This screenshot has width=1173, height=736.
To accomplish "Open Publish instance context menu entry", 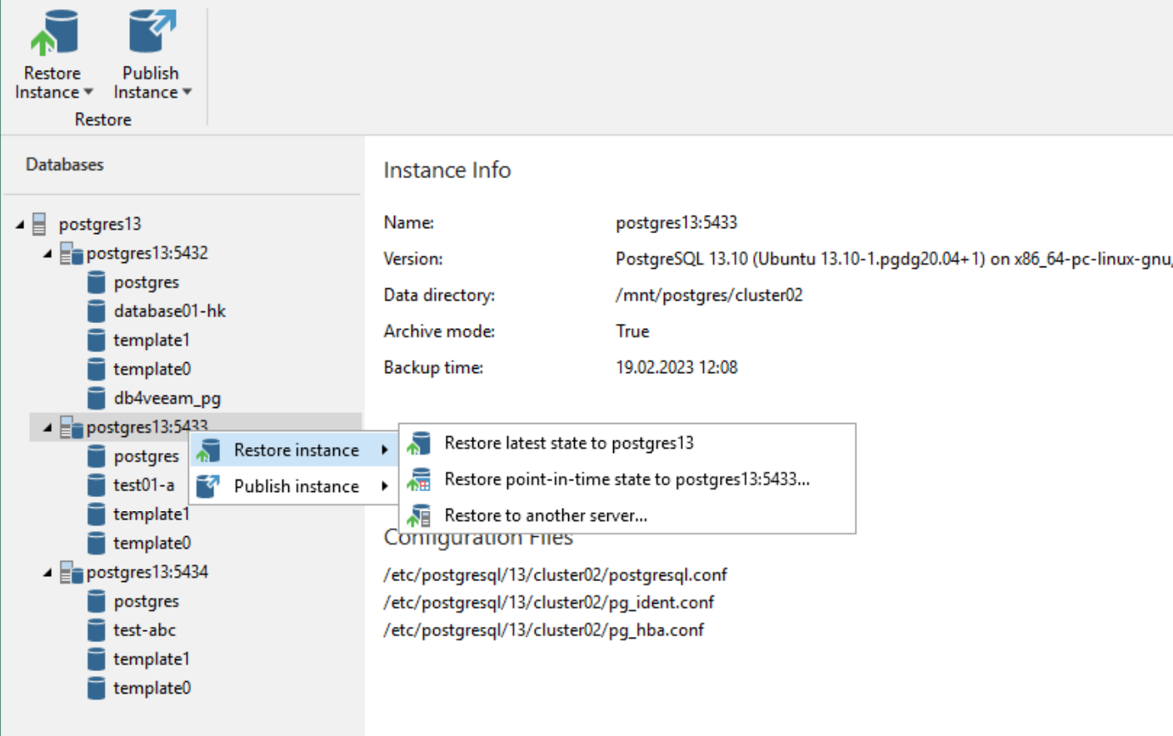I will pos(296,486).
